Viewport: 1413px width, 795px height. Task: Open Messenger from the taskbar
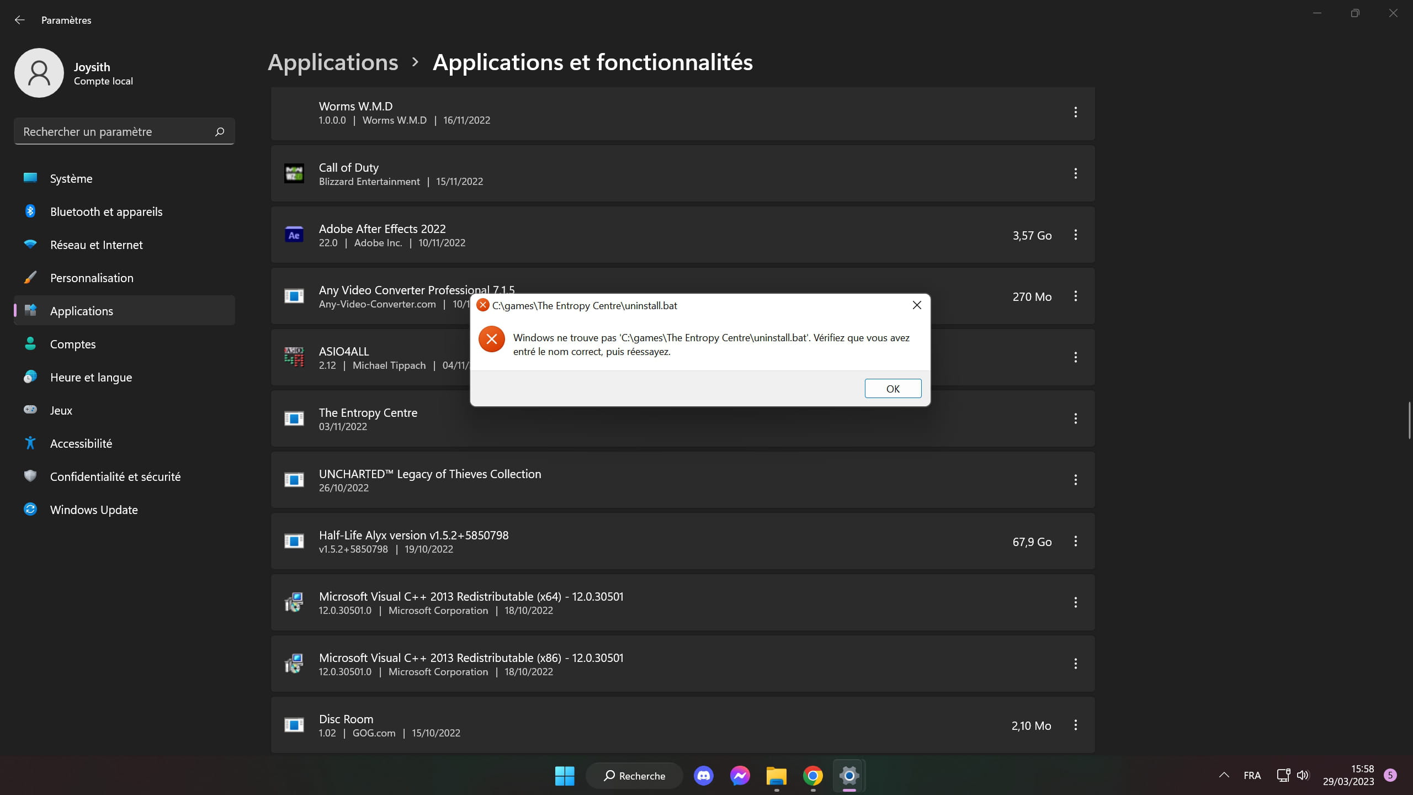(740, 776)
